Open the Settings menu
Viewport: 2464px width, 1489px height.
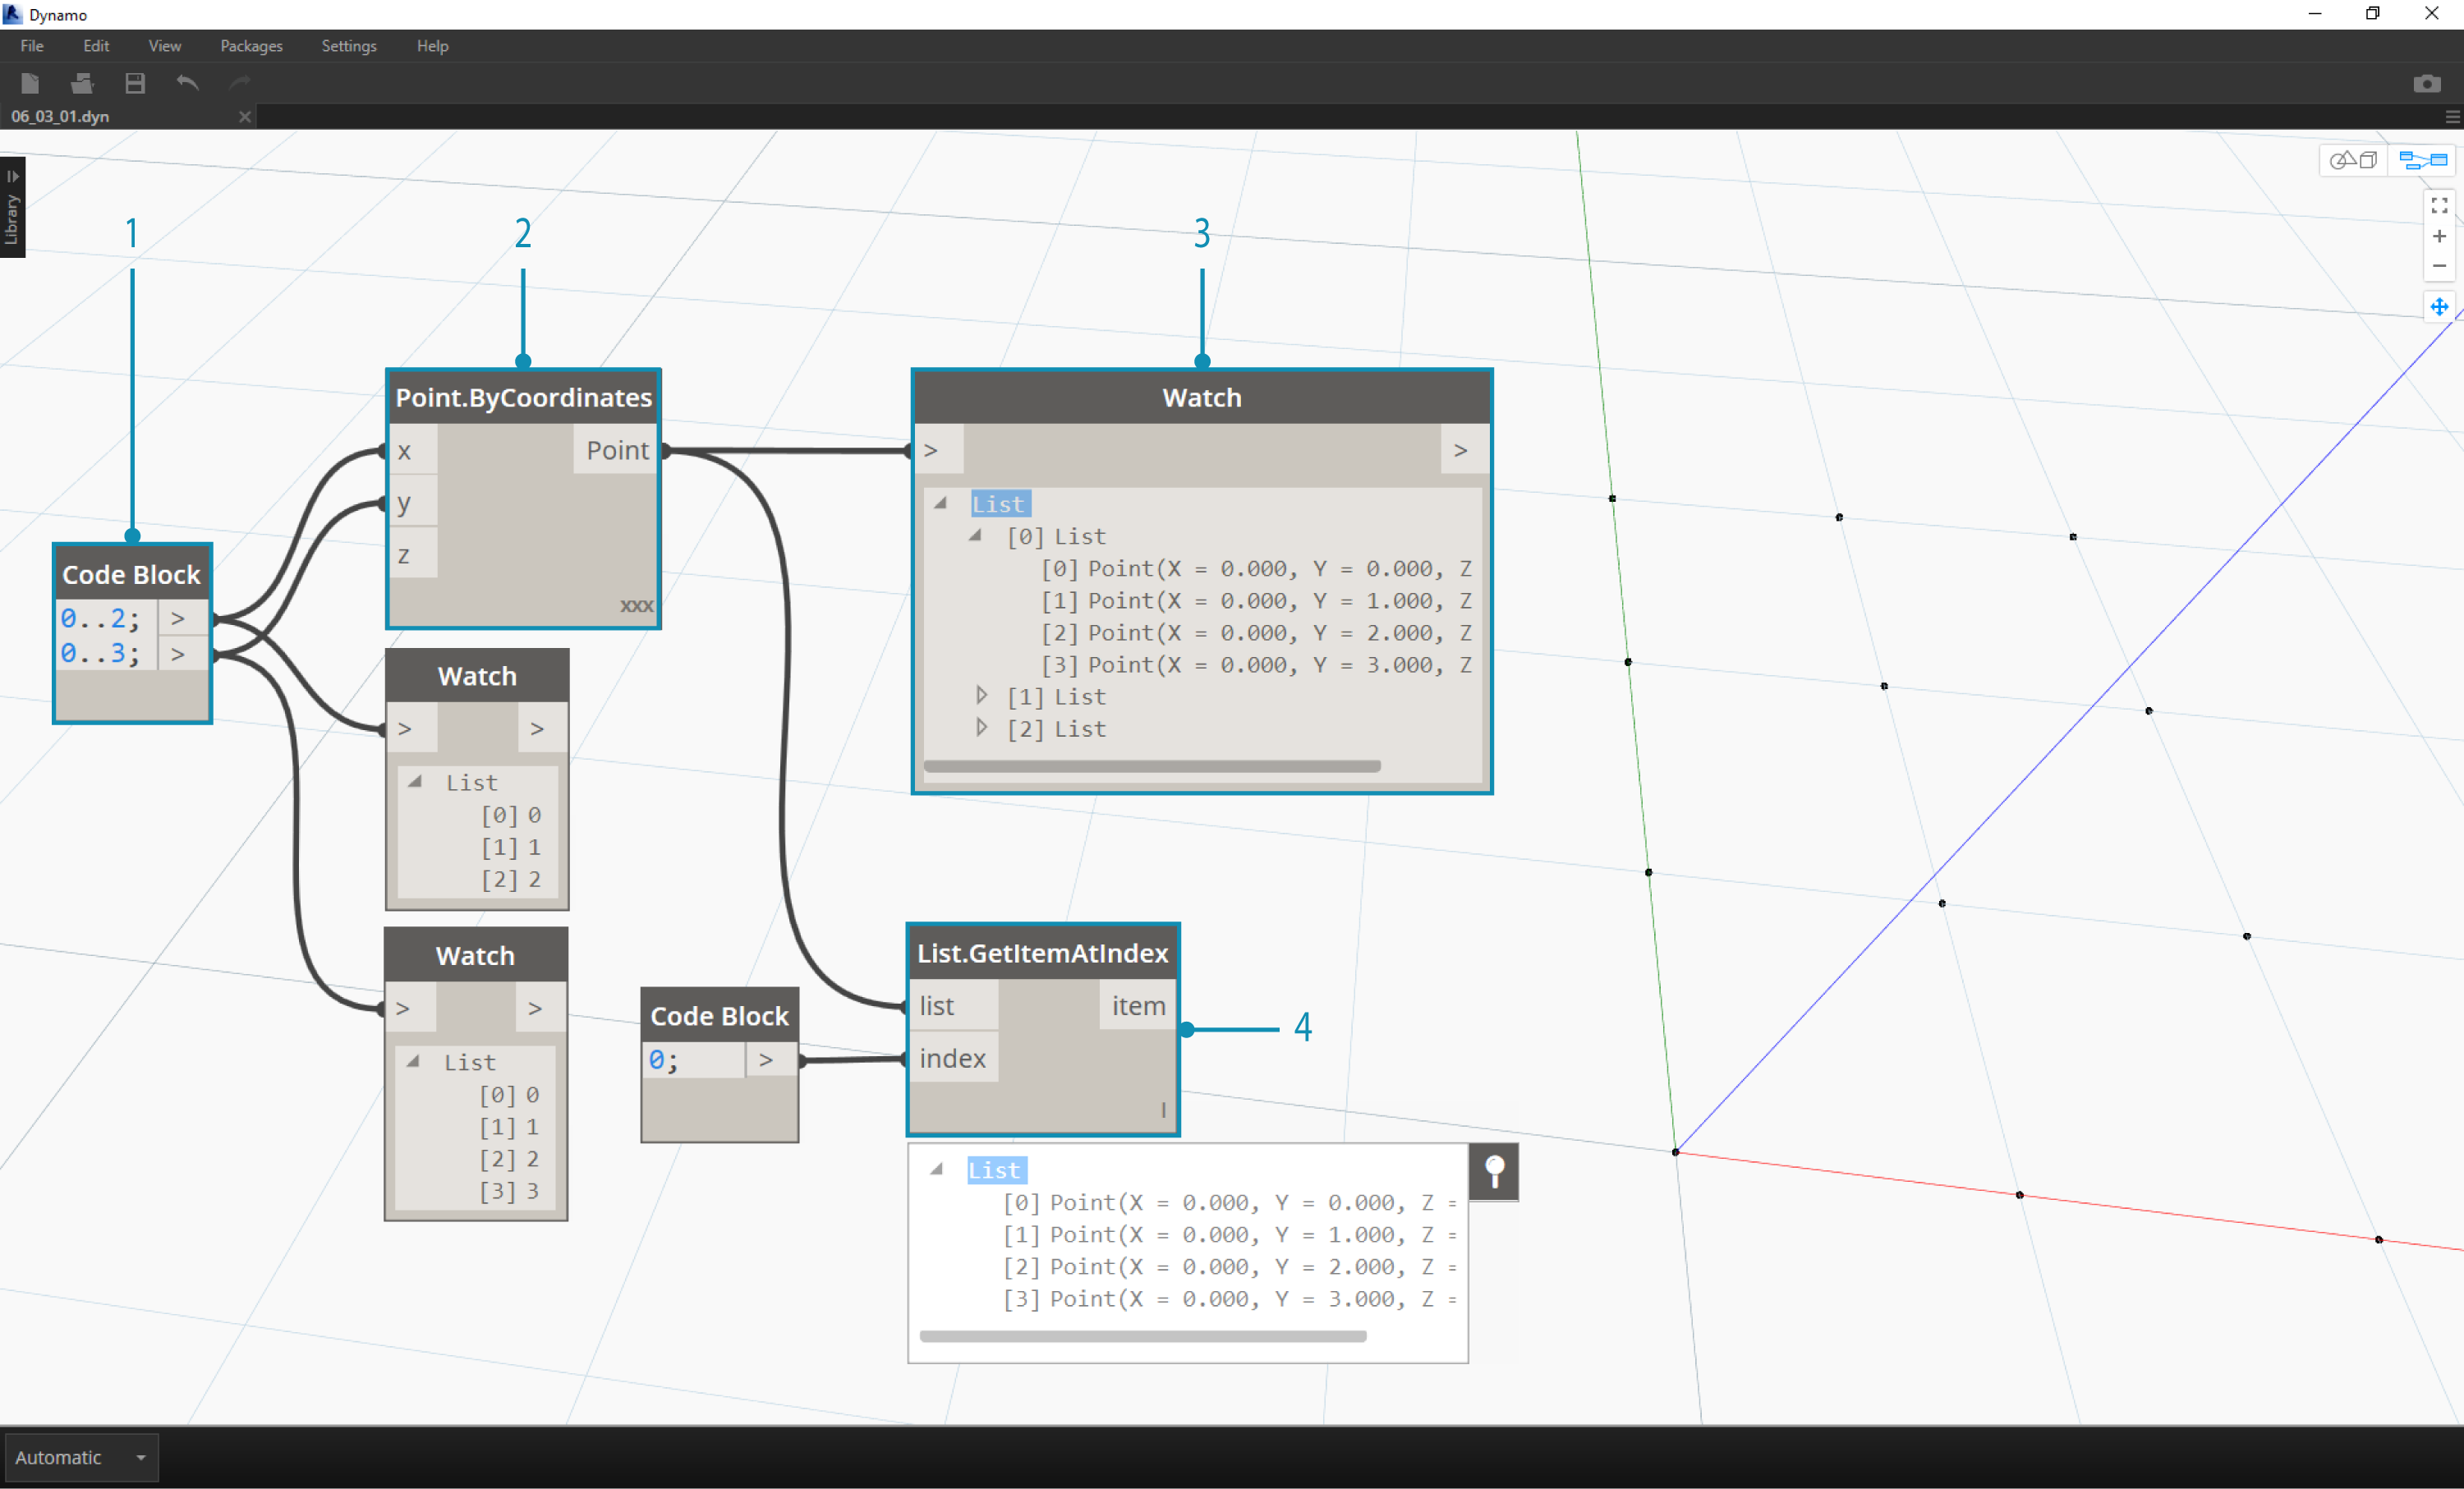tap(349, 46)
